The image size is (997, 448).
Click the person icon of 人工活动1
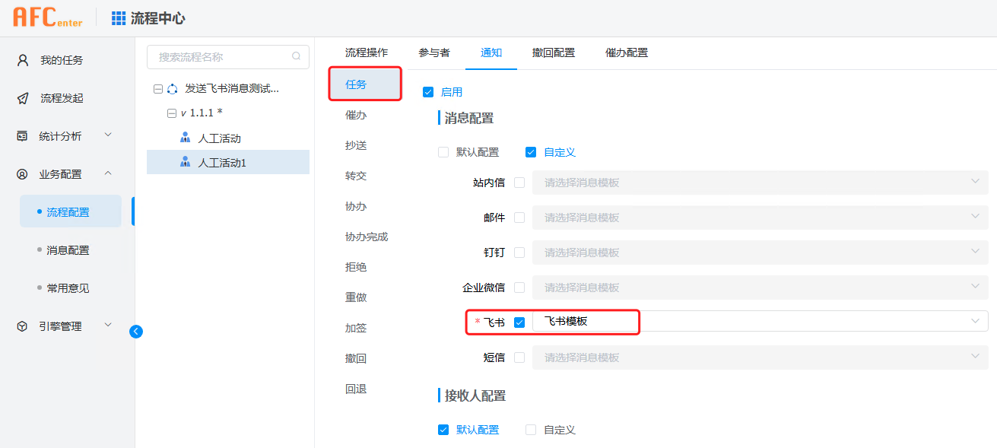(x=186, y=162)
